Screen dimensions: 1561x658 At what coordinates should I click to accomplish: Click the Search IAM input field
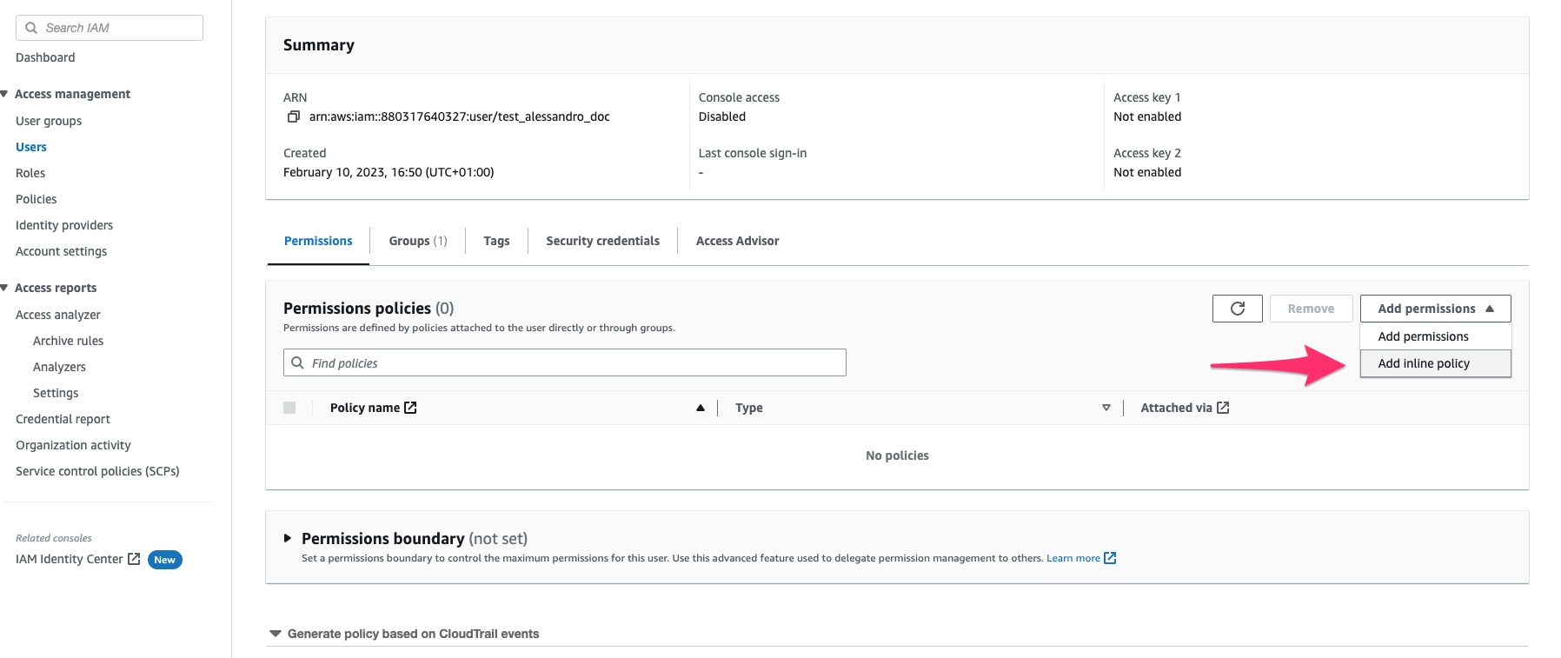[110, 28]
